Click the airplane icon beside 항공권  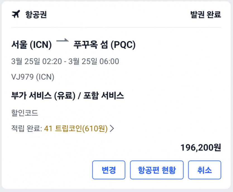(16, 14)
